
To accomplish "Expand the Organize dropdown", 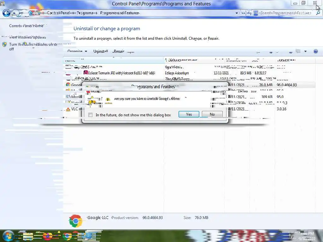I will coord(77,51).
